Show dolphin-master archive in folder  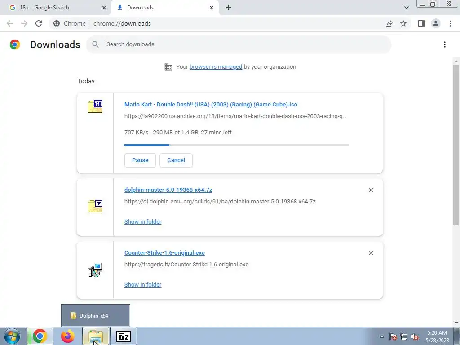[143, 222]
